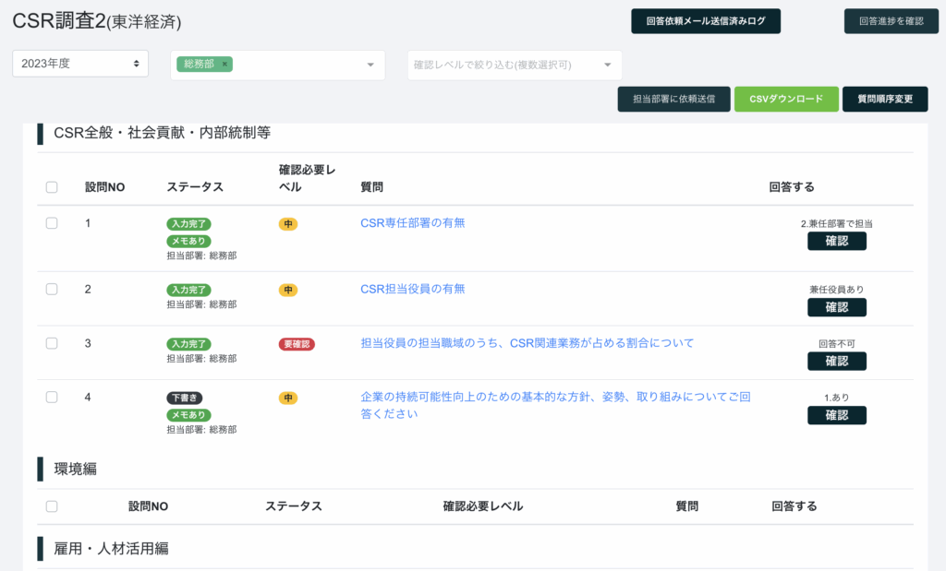
Task: Open question 3 about CSR関連業務 ratio
Action: [x=527, y=343]
